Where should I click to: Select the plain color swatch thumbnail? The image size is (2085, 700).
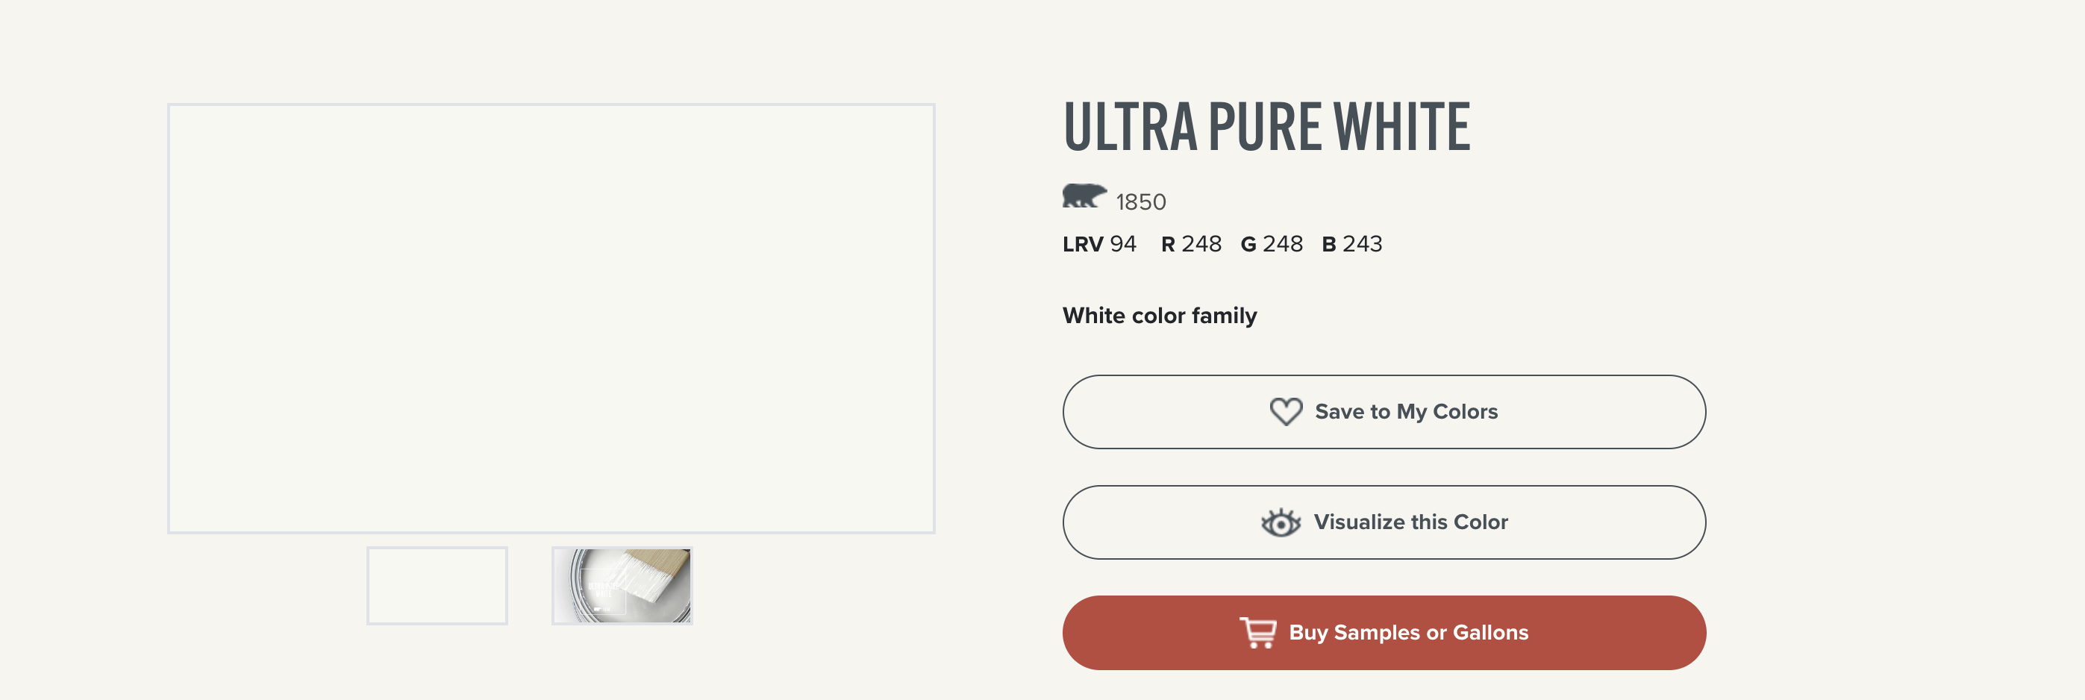click(437, 586)
